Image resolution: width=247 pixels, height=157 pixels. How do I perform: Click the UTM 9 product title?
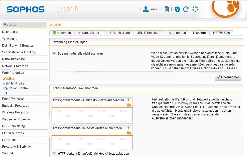(68, 9)
